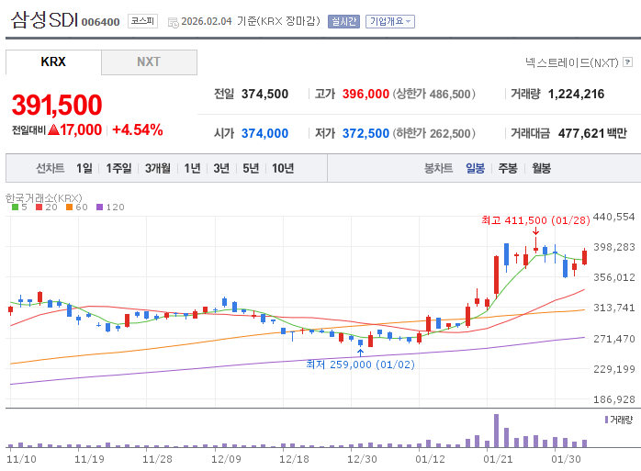This screenshot has height=471, width=641.
Task: Click the upper limit text 상한가 486,500
Action: (x=433, y=94)
